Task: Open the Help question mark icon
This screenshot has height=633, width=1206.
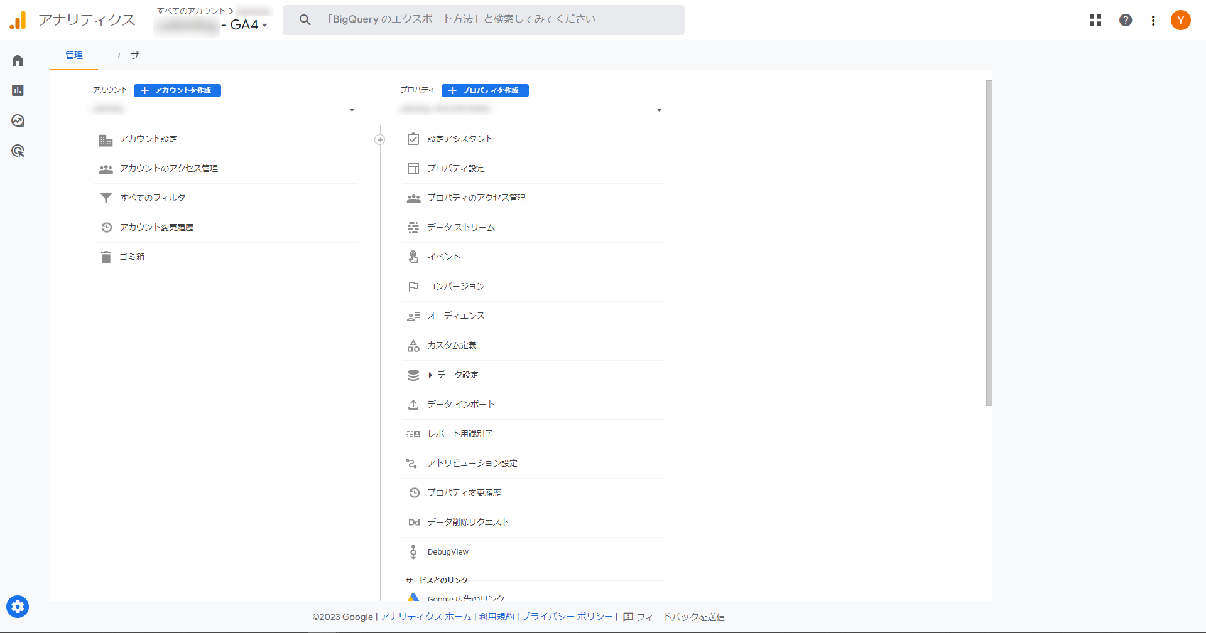Action: click(x=1126, y=20)
